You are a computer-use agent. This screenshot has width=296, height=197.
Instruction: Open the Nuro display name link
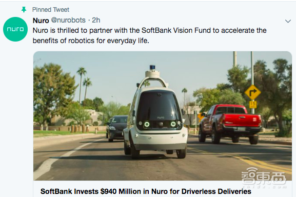point(41,21)
